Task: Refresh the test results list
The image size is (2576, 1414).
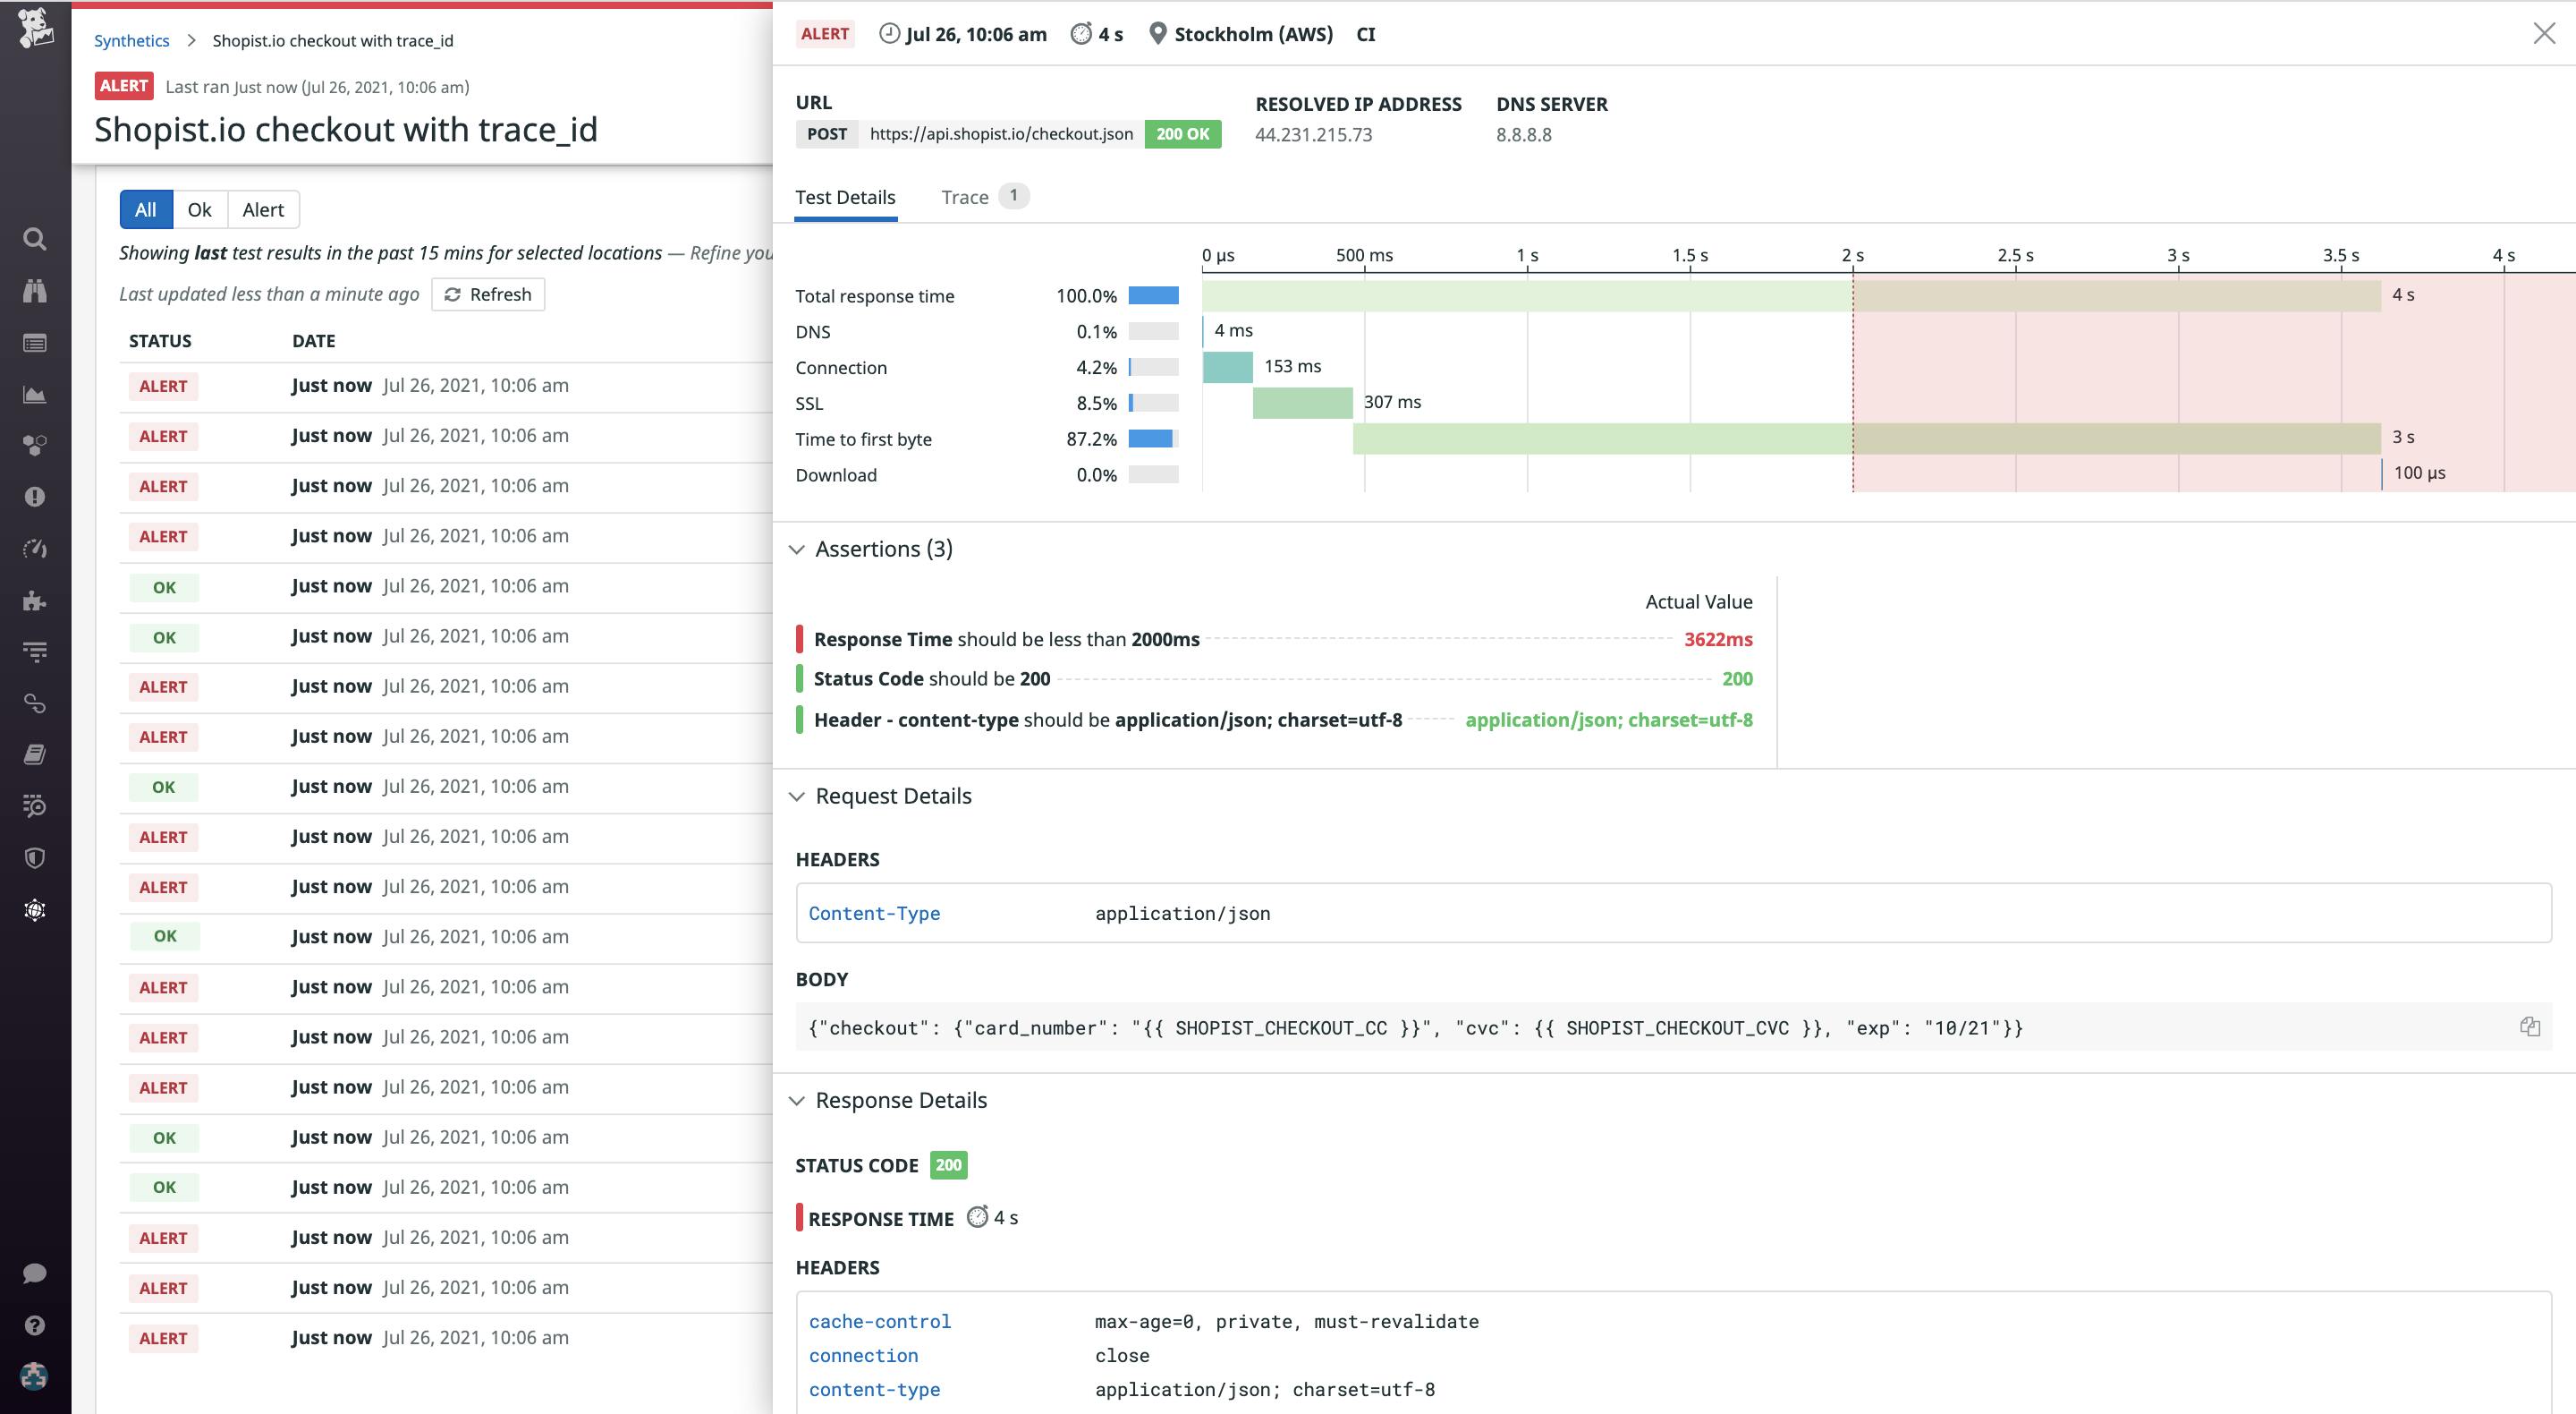Action: [489, 294]
